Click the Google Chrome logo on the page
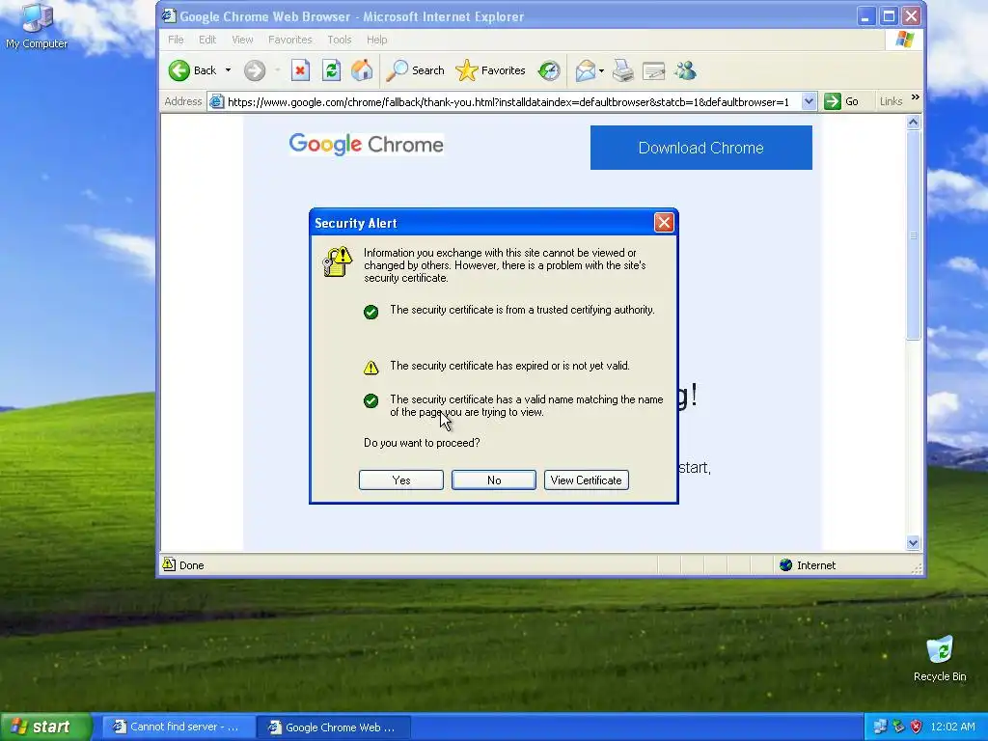Screen dimensions: 988x741 pyautogui.click(x=366, y=145)
